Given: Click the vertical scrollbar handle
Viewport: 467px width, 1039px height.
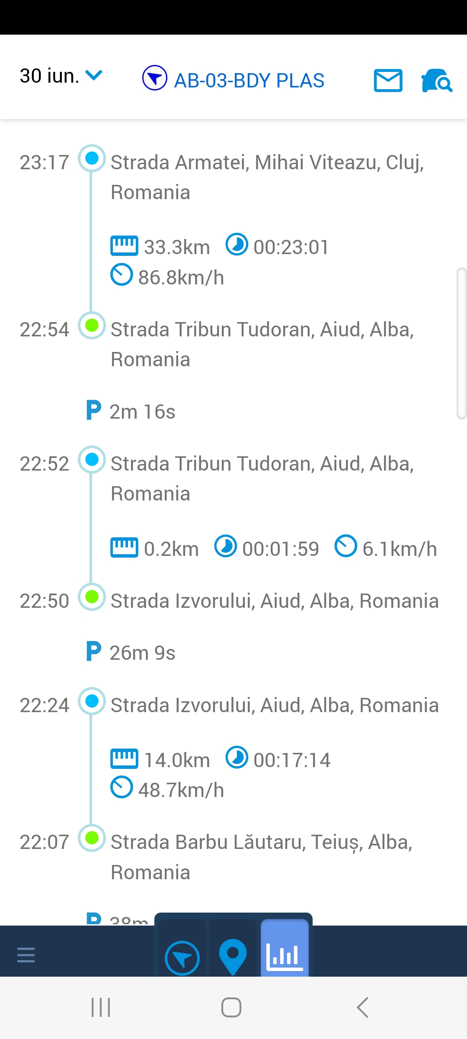Looking at the screenshot, I should pyautogui.click(x=461, y=344).
